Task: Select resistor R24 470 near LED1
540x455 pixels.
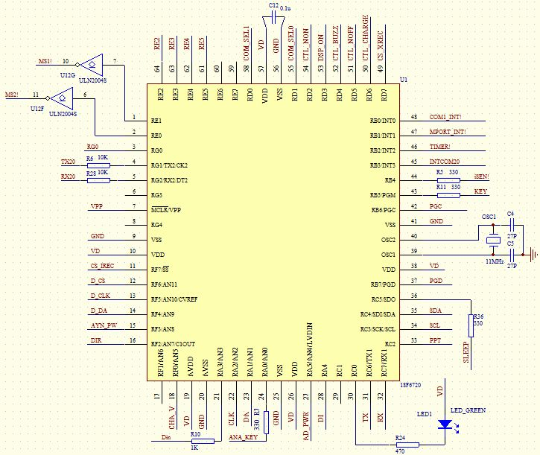Action: 407,445
